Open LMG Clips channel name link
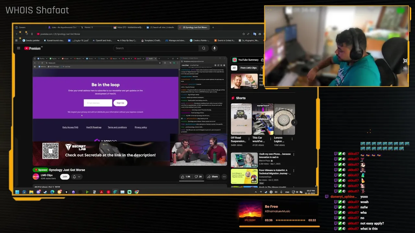415x233 pixels. 47,175
